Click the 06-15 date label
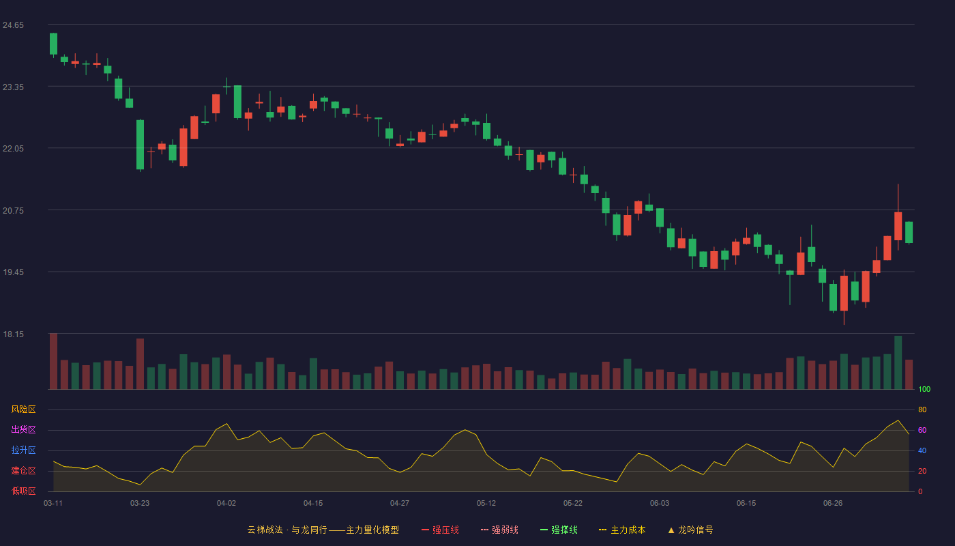Screen dimensions: 955x546 pos(746,503)
